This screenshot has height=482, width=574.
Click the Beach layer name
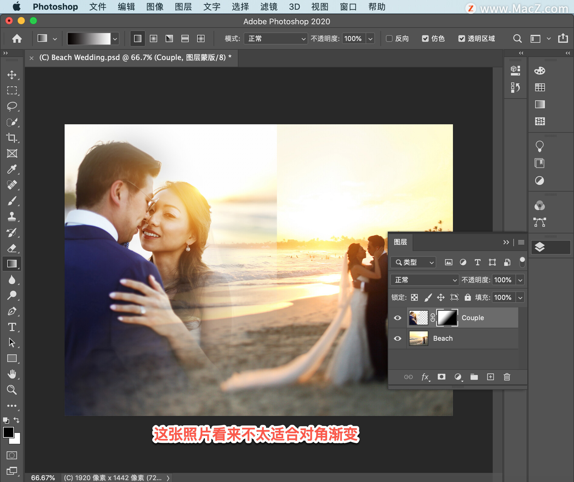pyautogui.click(x=443, y=338)
